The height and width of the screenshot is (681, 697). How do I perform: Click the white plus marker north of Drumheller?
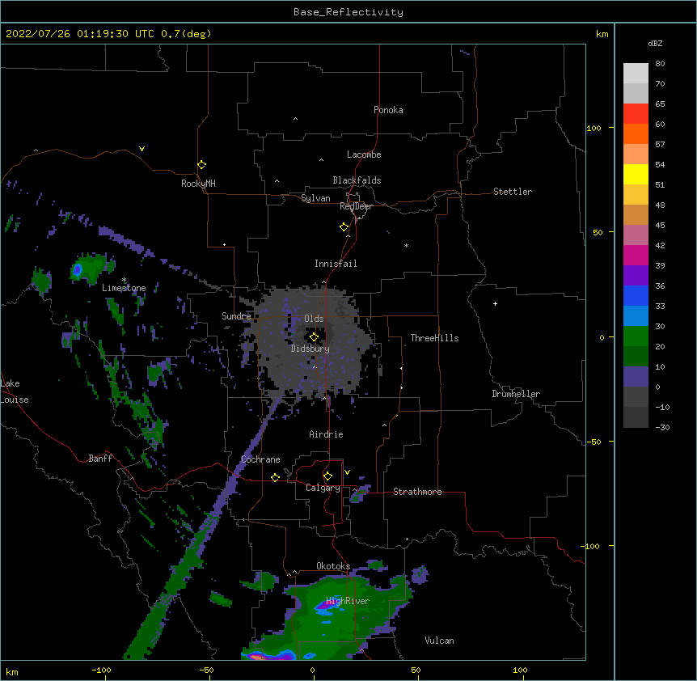pos(495,303)
